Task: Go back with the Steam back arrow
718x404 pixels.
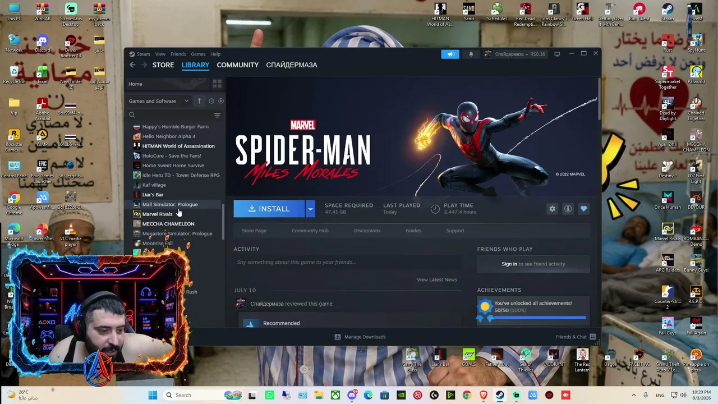Action: 132,65
